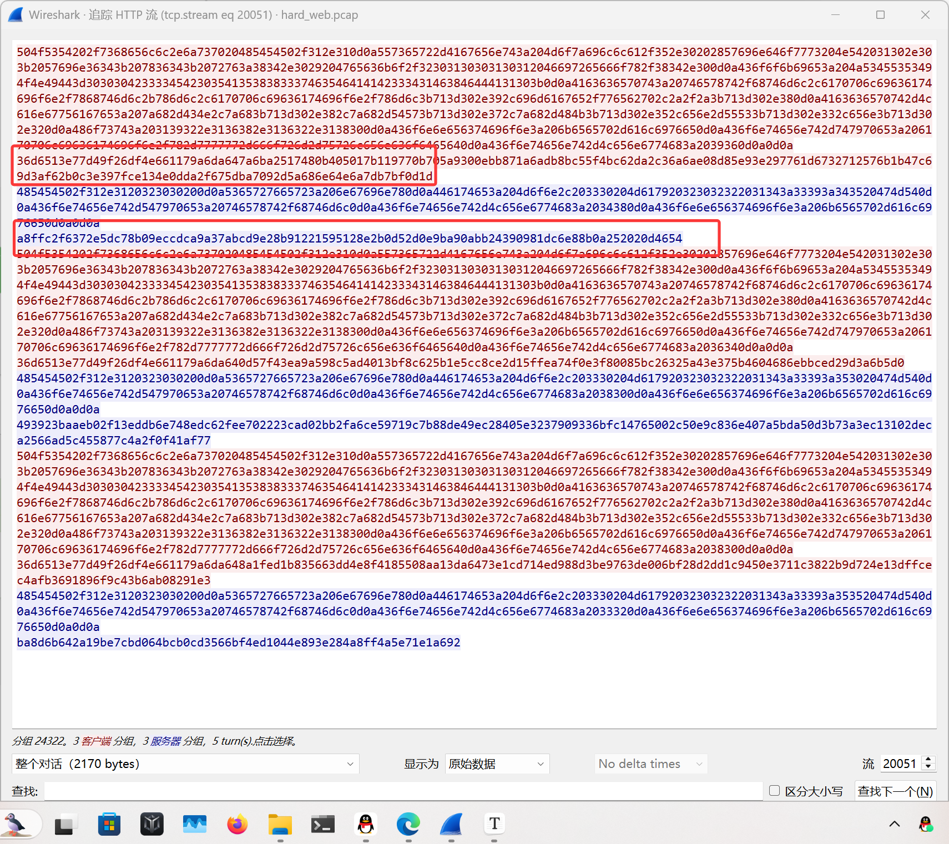Enable the 区分大小写 case-sensitive checkbox
Viewport: 949px width, 844px height.
775,791
